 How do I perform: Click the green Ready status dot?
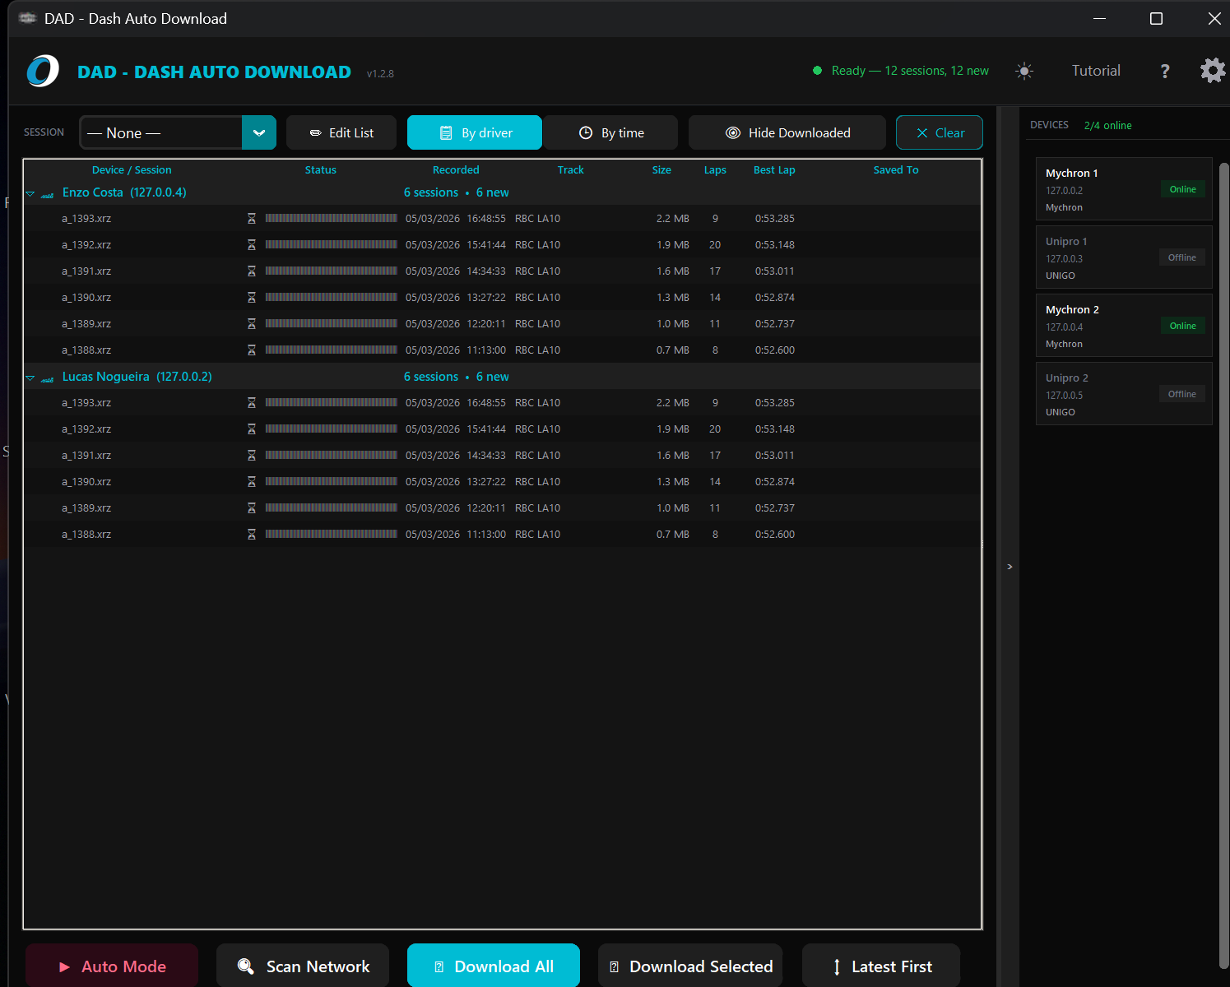pos(817,71)
